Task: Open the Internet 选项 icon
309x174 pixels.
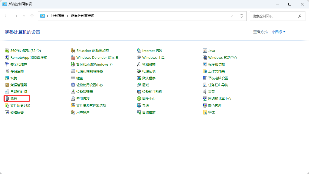Action: click(x=139, y=50)
